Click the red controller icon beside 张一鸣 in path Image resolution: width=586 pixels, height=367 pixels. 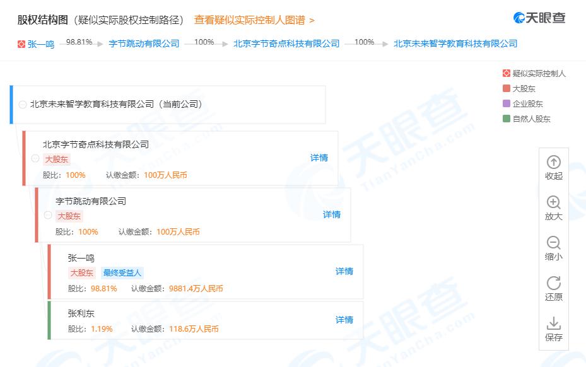point(21,44)
